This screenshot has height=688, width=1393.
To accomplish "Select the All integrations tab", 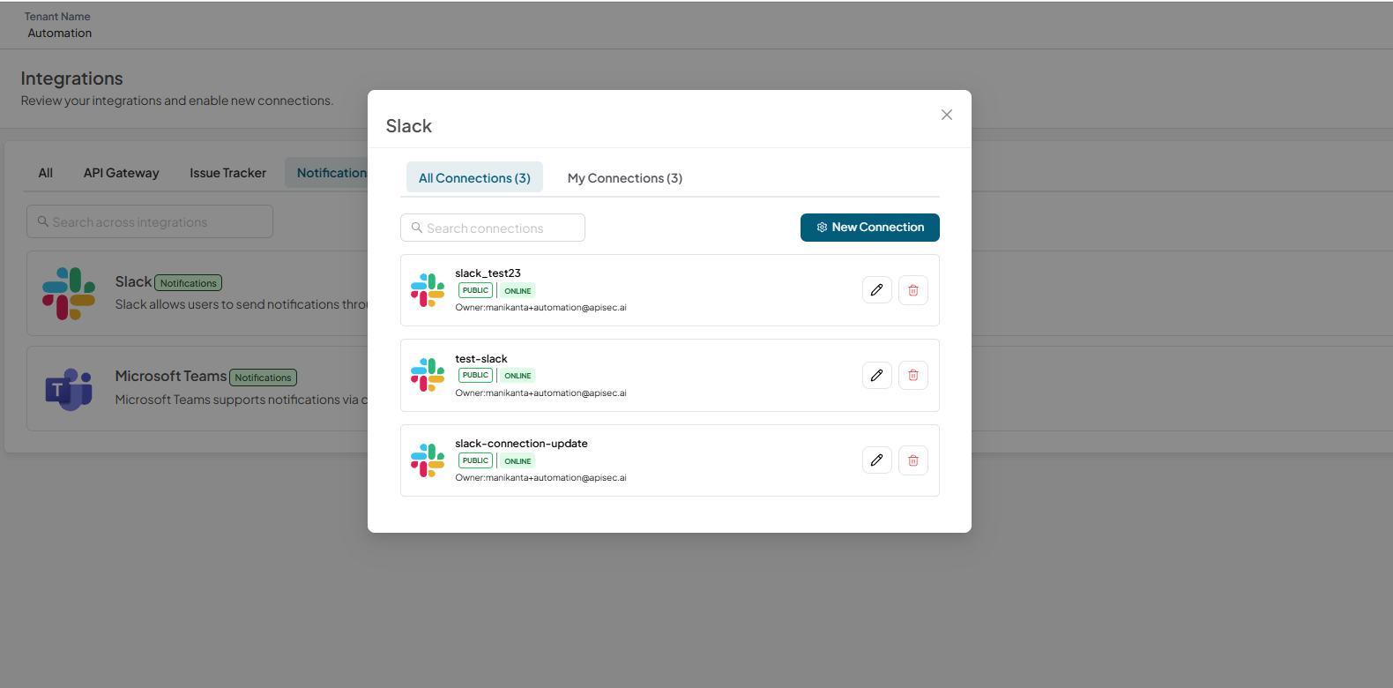I will 46,173.
